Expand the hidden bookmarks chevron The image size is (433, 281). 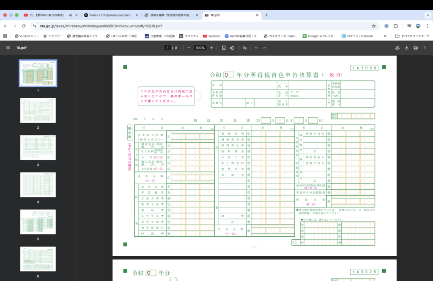click(x=385, y=36)
